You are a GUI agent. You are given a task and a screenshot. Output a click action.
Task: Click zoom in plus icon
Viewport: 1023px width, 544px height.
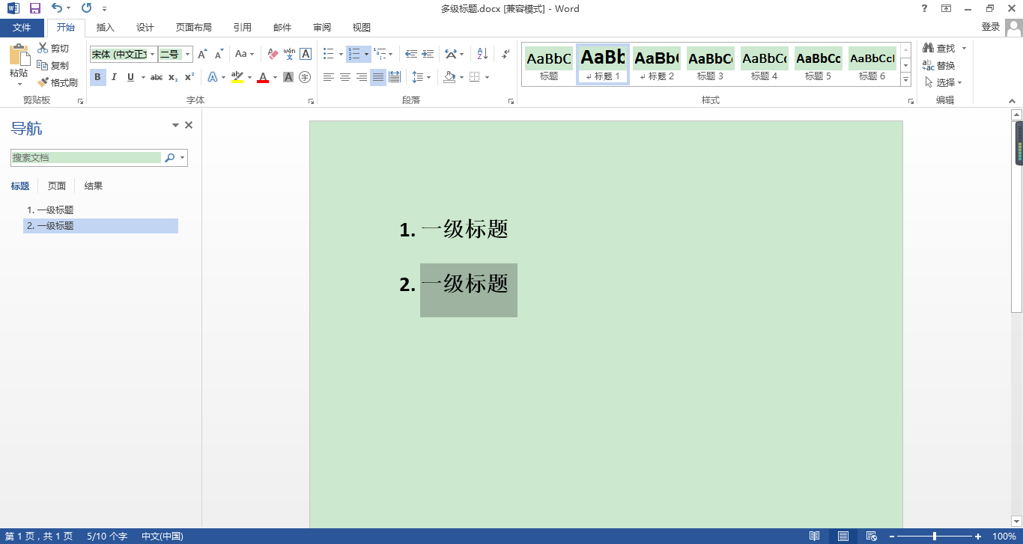click(978, 537)
